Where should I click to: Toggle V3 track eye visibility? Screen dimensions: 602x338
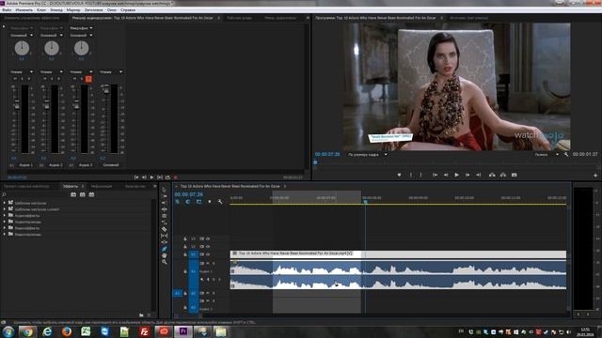pyautogui.click(x=208, y=238)
